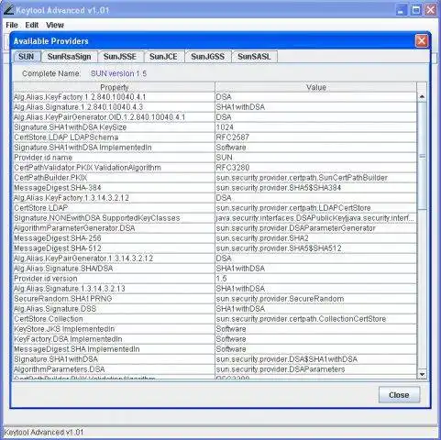
Task: Click the value '1.5' in the table
Action: (x=316, y=279)
